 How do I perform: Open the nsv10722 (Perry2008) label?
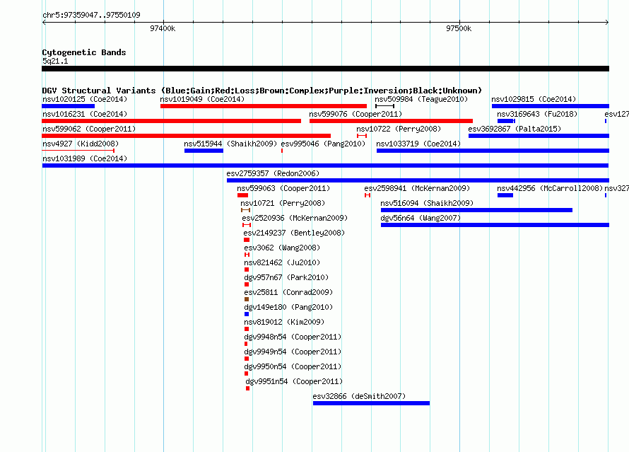point(399,129)
